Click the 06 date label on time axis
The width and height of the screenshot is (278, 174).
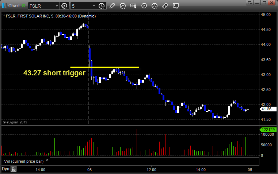(250, 170)
